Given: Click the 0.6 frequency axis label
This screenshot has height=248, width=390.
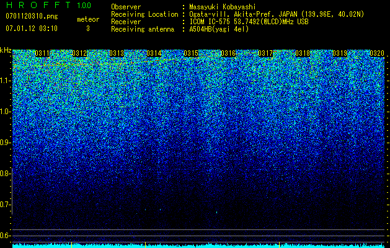Looking at the screenshot, I should click(5, 236).
